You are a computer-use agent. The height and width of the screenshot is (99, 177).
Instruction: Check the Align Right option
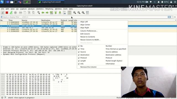tap(79, 28)
